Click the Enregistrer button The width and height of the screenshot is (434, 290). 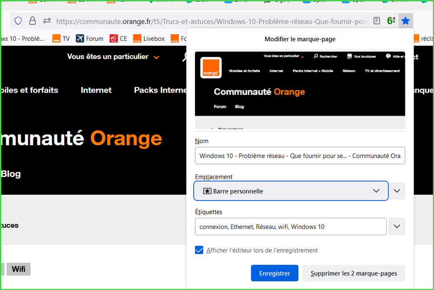click(275, 273)
